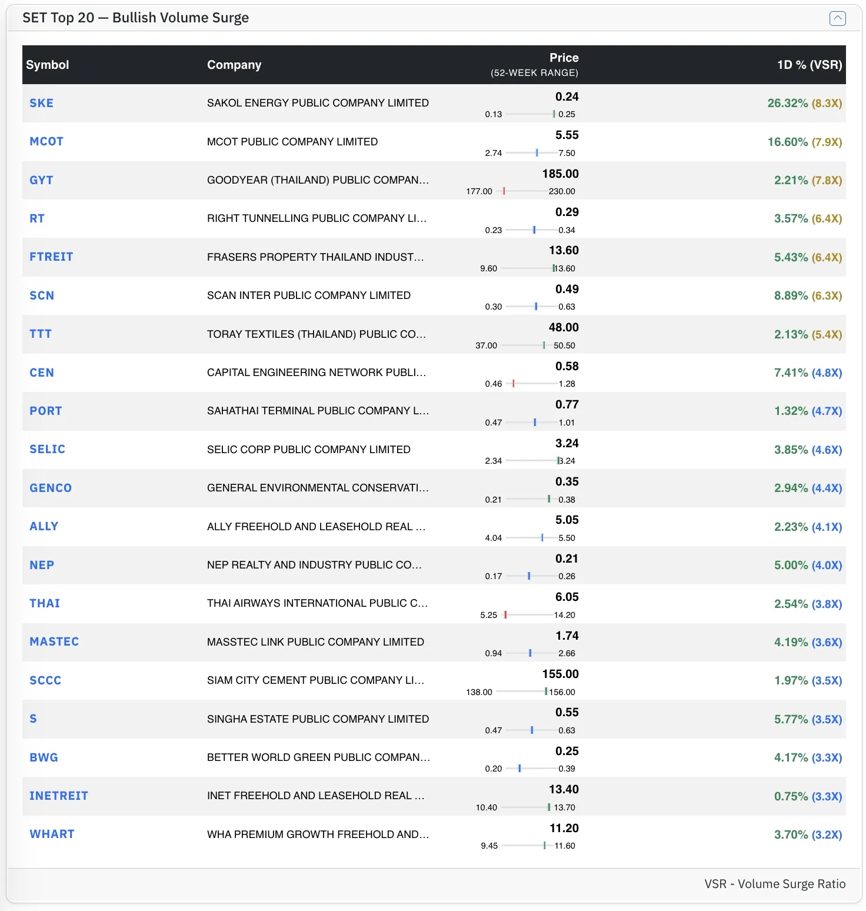Select MASSTEC LINK PUBLIC COMPANY LIMITED text
This screenshot has height=911, width=866.
coord(315,642)
